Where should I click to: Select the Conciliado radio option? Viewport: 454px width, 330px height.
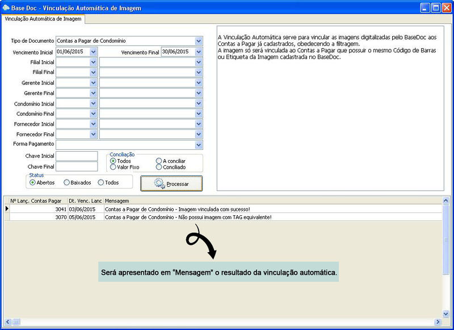pyautogui.click(x=159, y=167)
